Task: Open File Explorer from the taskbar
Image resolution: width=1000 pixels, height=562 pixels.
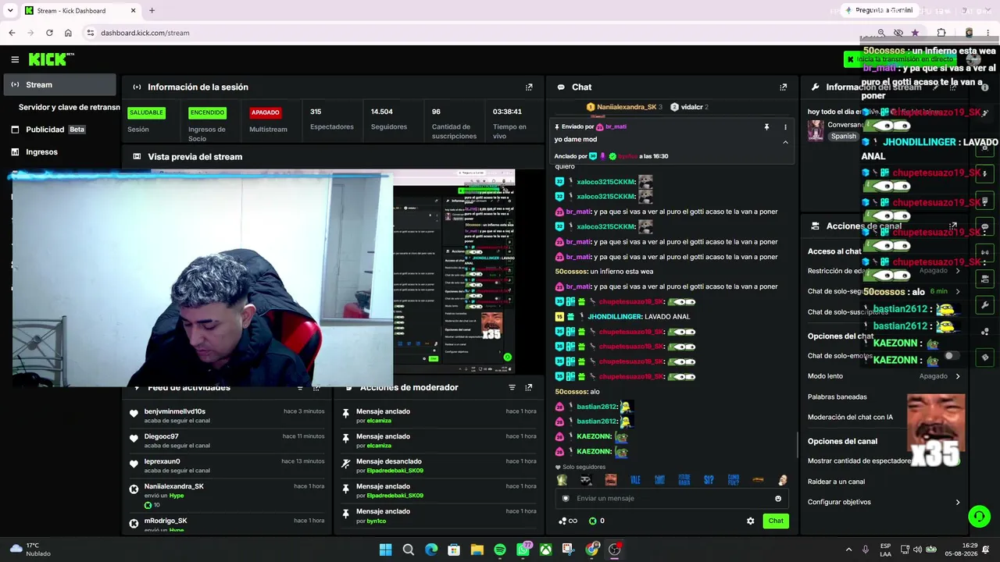Action: (477, 550)
